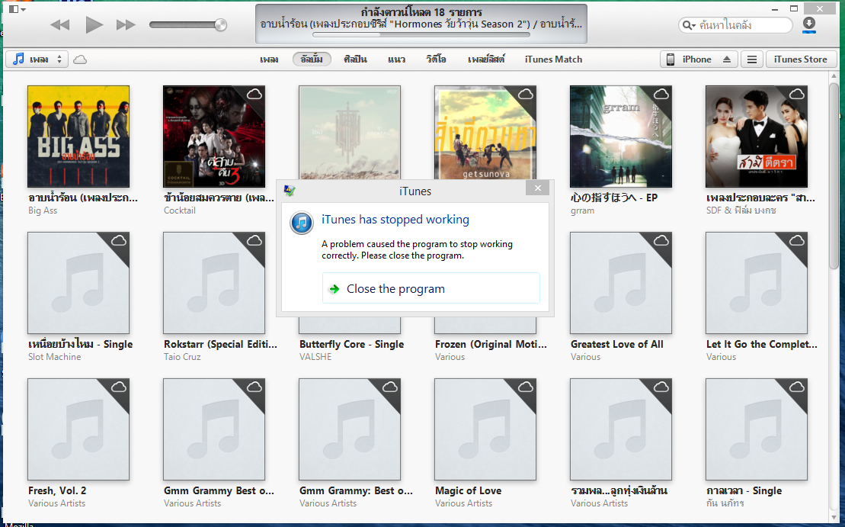Click Close the program in error dialog
Viewport: 845px width, 527px height.
(x=431, y=288)
